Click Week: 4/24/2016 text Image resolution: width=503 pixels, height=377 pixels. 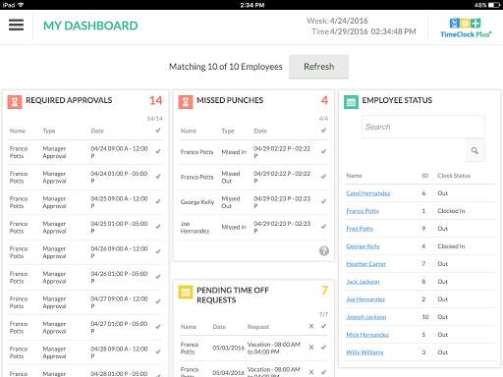coord(337,21)
